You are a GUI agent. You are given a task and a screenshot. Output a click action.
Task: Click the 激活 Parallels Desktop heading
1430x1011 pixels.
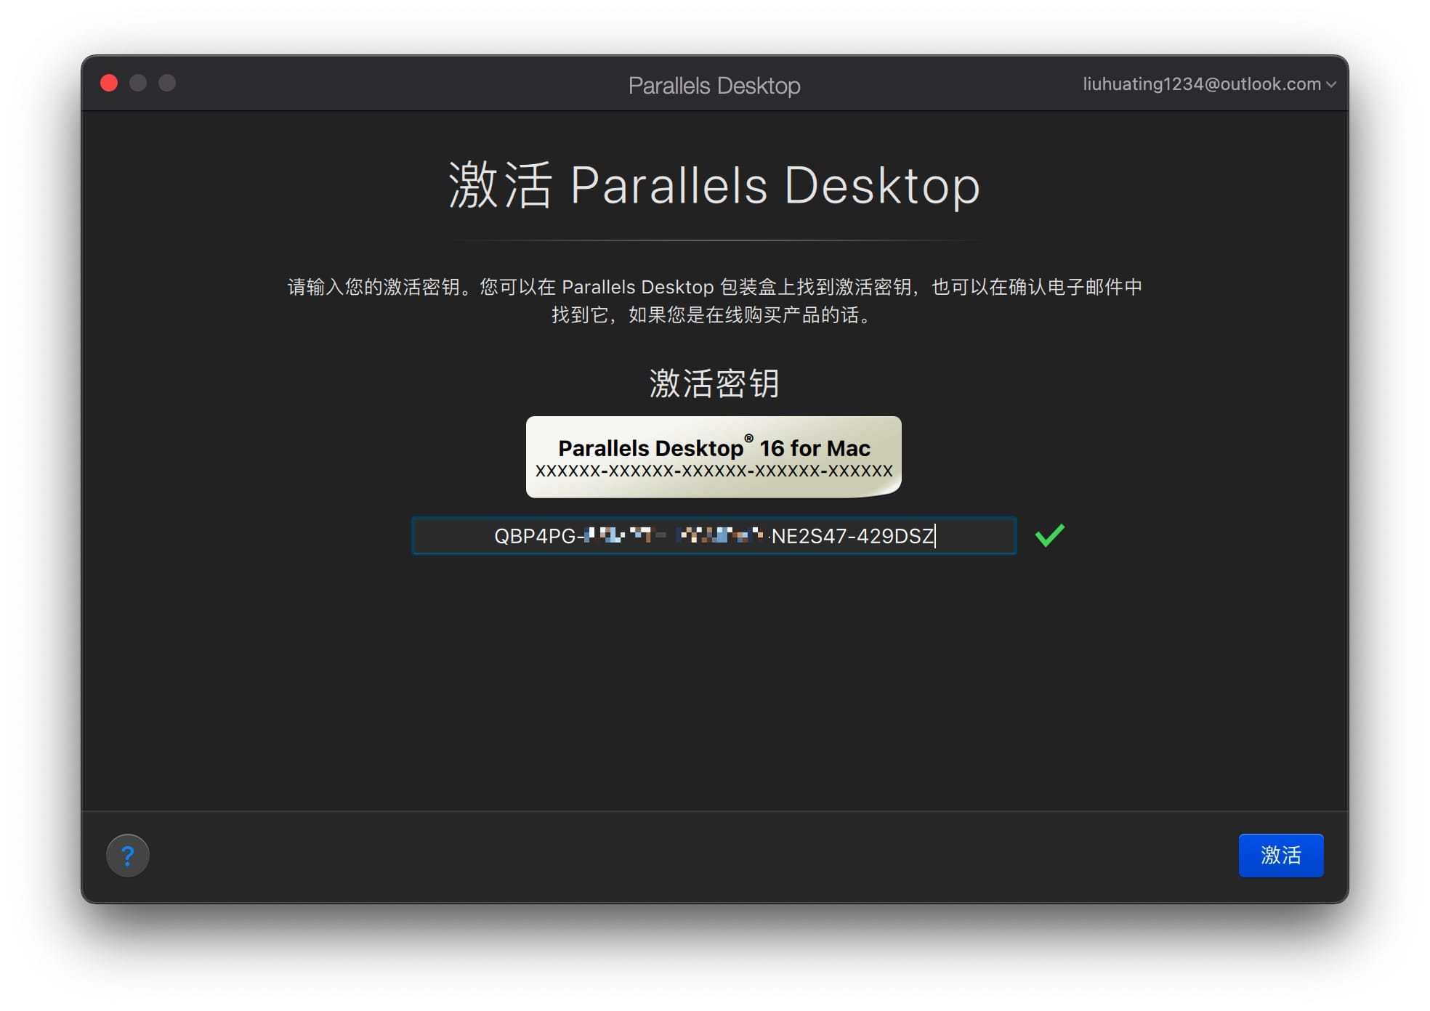(x=714, y=186)
